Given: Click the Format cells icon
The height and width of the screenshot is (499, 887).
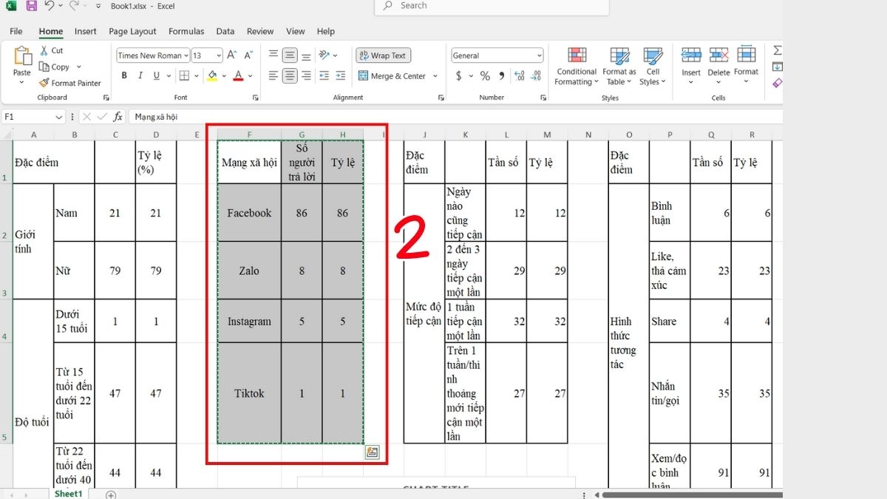Looking at the screenshot, I should [x=747, y=55].
